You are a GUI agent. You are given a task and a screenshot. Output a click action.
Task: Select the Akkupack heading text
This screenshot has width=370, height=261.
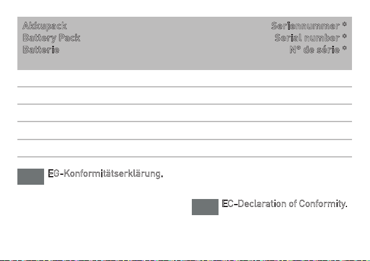point(45,26)
